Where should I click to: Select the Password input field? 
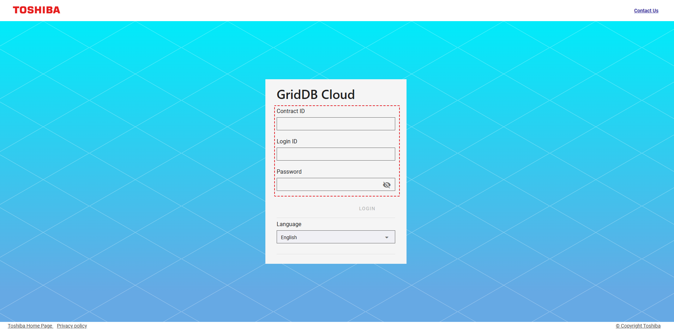pos(328,185)
